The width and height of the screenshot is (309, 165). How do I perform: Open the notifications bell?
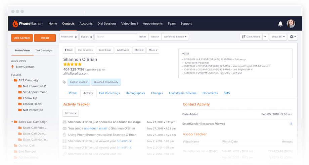(280, 24)
